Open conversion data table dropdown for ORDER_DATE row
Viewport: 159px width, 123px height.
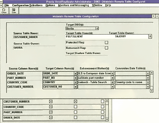(x=148, y=73)
